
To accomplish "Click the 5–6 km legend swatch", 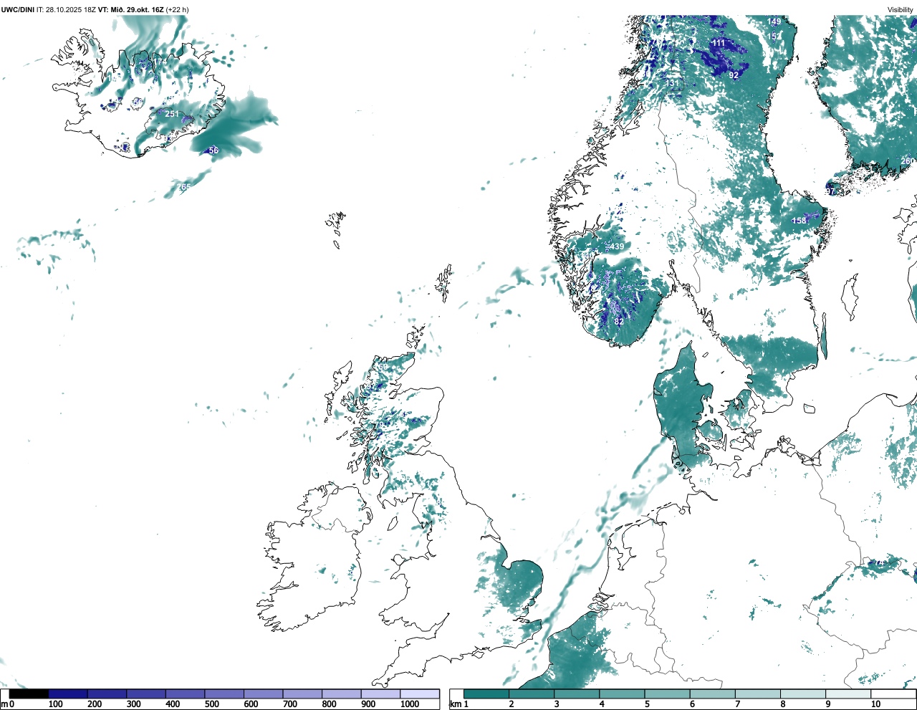I will (667, 694).
